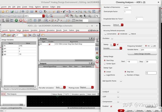Click the Defaults button
The height and width of the screenshot is (112, 162).
140,111
